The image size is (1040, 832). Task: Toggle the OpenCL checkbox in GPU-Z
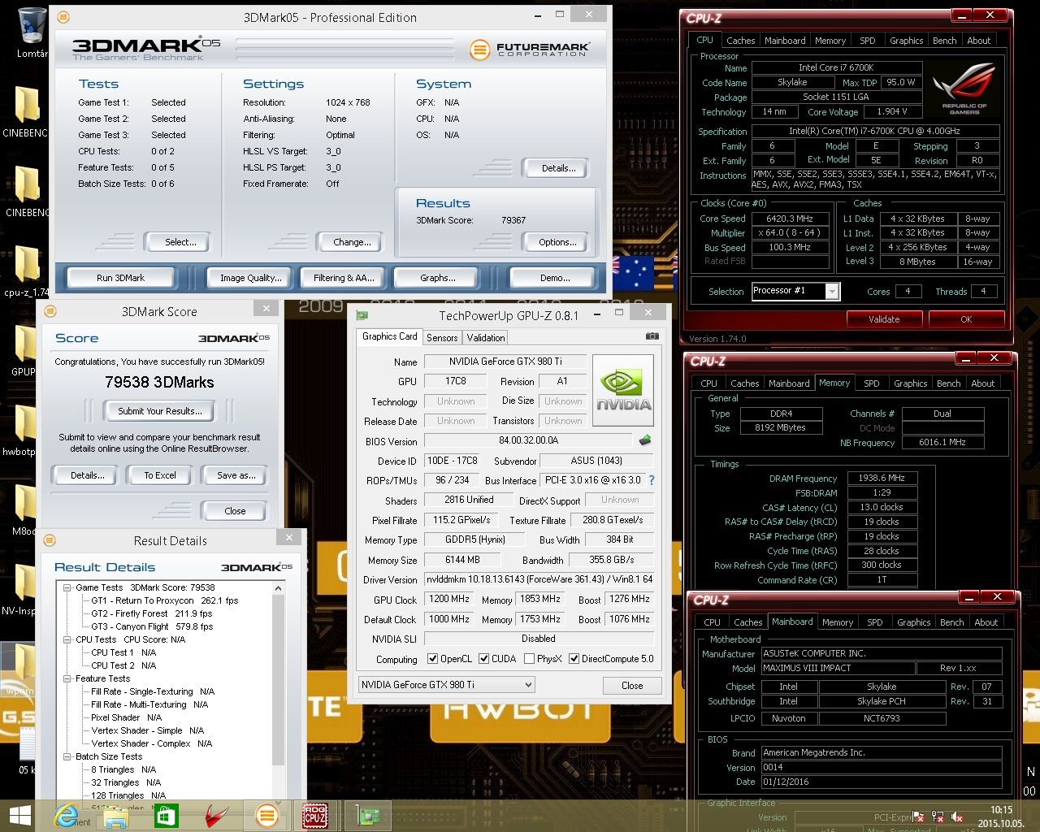click(433, 659)
